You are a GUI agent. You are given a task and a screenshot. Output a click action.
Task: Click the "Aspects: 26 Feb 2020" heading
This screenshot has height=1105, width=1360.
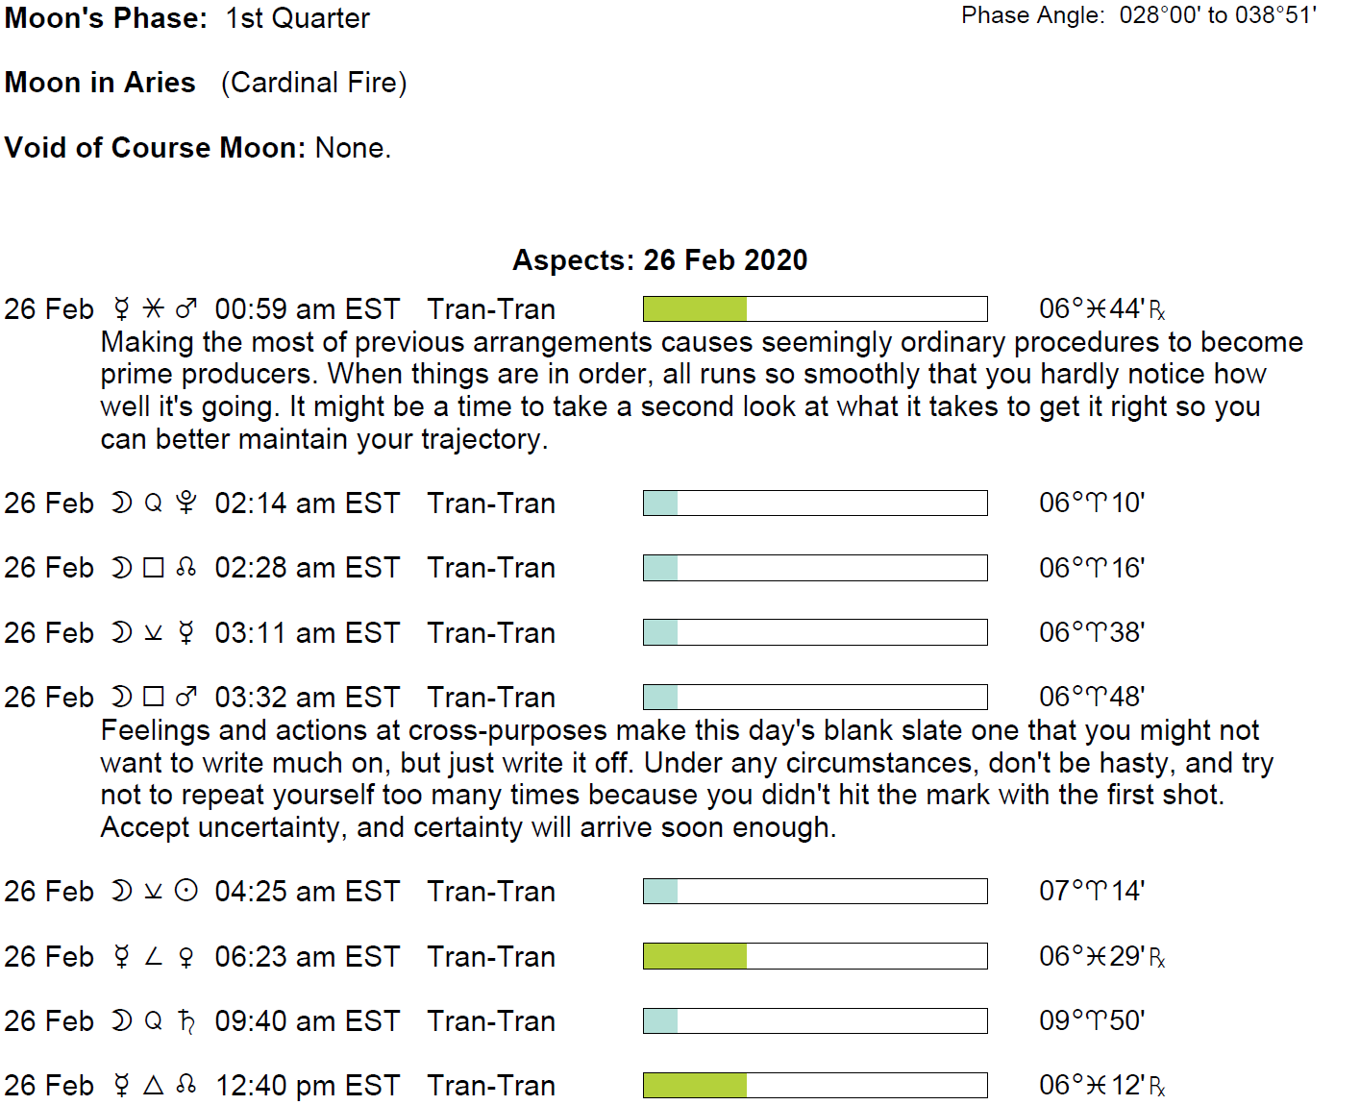660,260
